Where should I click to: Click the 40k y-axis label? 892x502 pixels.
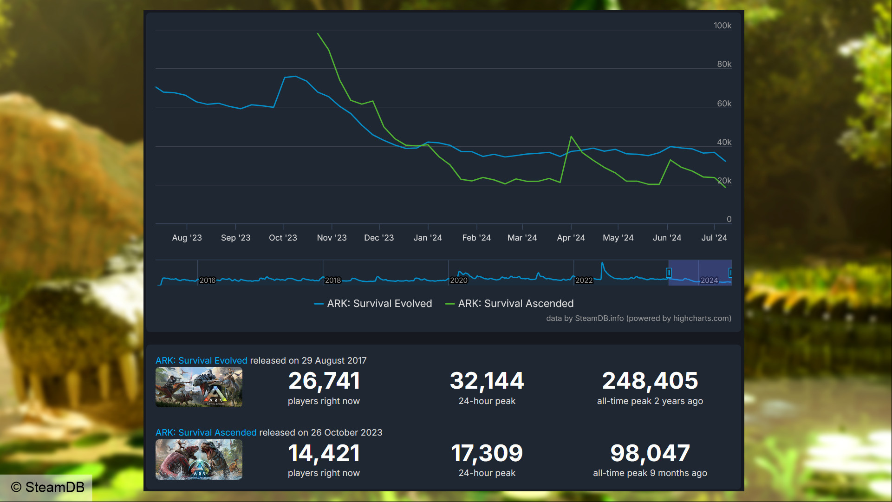(724, 142)
